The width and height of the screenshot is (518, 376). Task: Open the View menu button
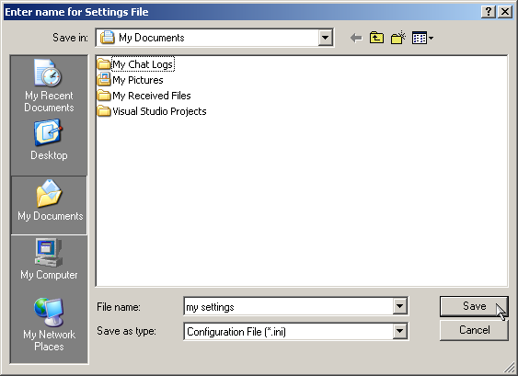point(422,38)
